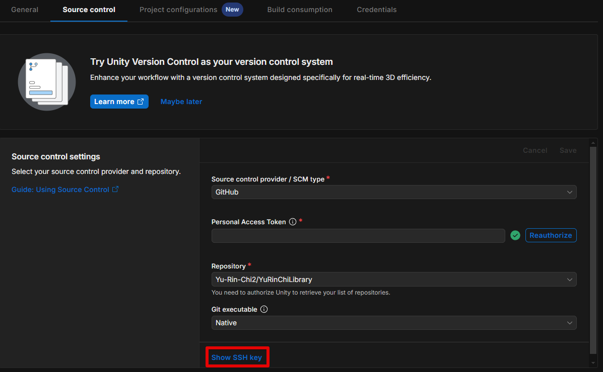Open the Source control provider dropdown
The height and width of the screenshot is (372, 603).
pyautogui.click(x=393, y=192)
